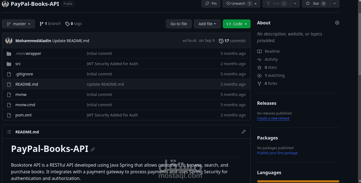Open README outline list icon
This screenshot has height=183, width=361.
click(9, 132)
